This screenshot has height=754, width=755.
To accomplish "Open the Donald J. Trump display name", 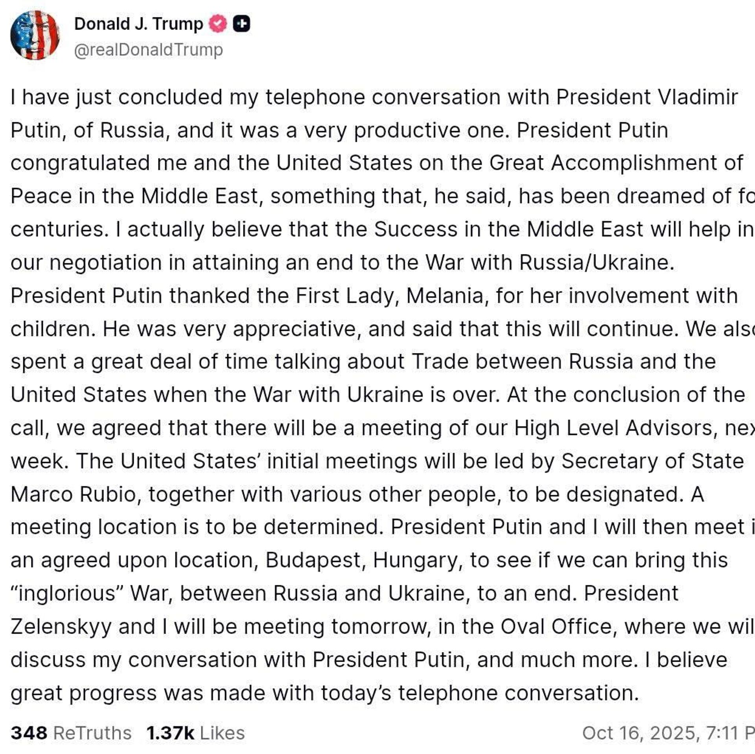I will (x=138, y=24).
